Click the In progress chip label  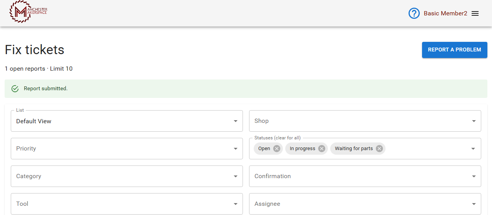pyautogui.click(x=303, y=149)
